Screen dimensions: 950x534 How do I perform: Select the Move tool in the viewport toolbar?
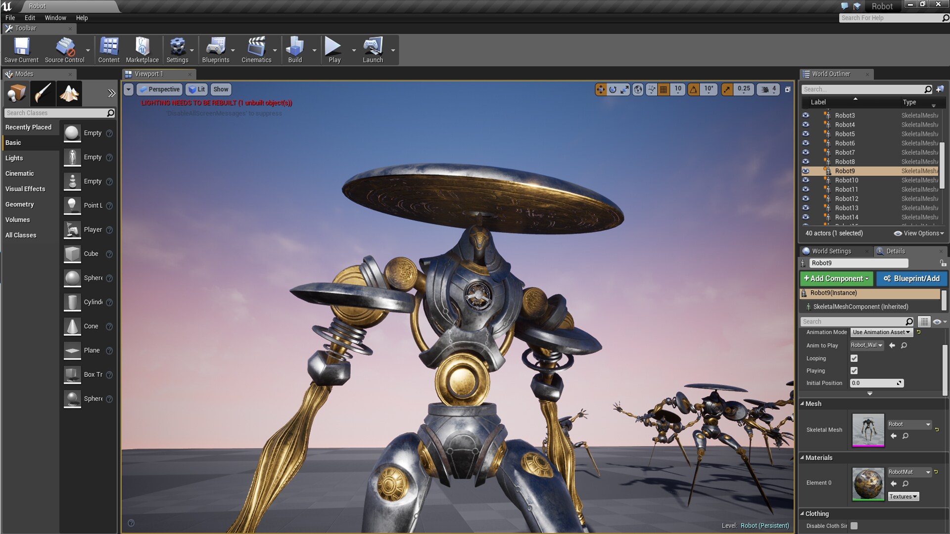point(601,89)
